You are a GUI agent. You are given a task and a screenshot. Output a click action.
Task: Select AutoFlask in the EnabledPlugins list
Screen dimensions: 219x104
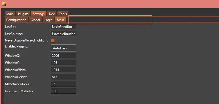[64, 48]
